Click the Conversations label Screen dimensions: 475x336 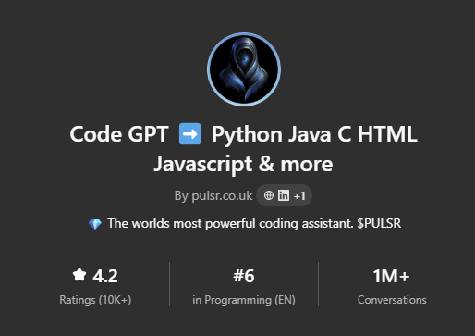tap(392, 300)
